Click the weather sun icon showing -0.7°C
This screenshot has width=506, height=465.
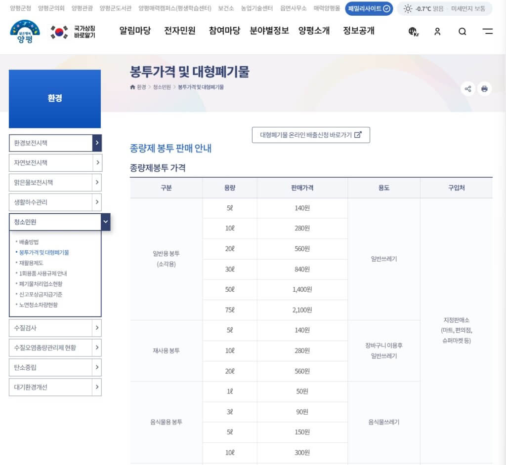[408, 8]
